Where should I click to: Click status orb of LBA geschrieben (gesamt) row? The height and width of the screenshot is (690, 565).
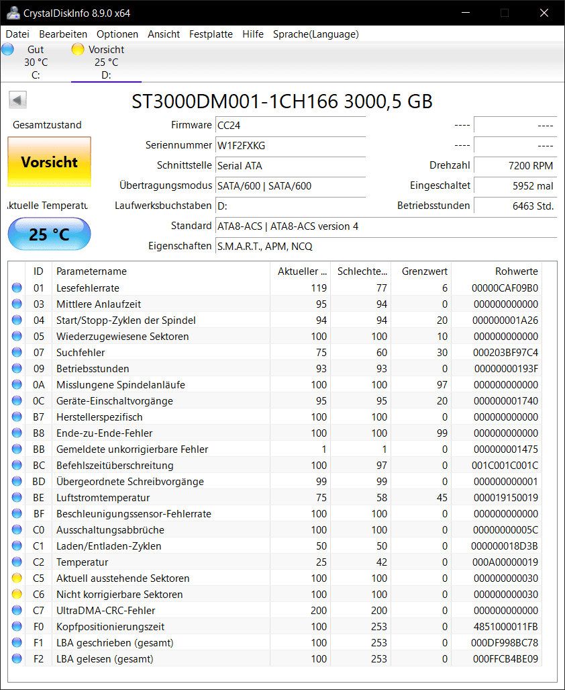pyautogui.click(x=17, y=643)
